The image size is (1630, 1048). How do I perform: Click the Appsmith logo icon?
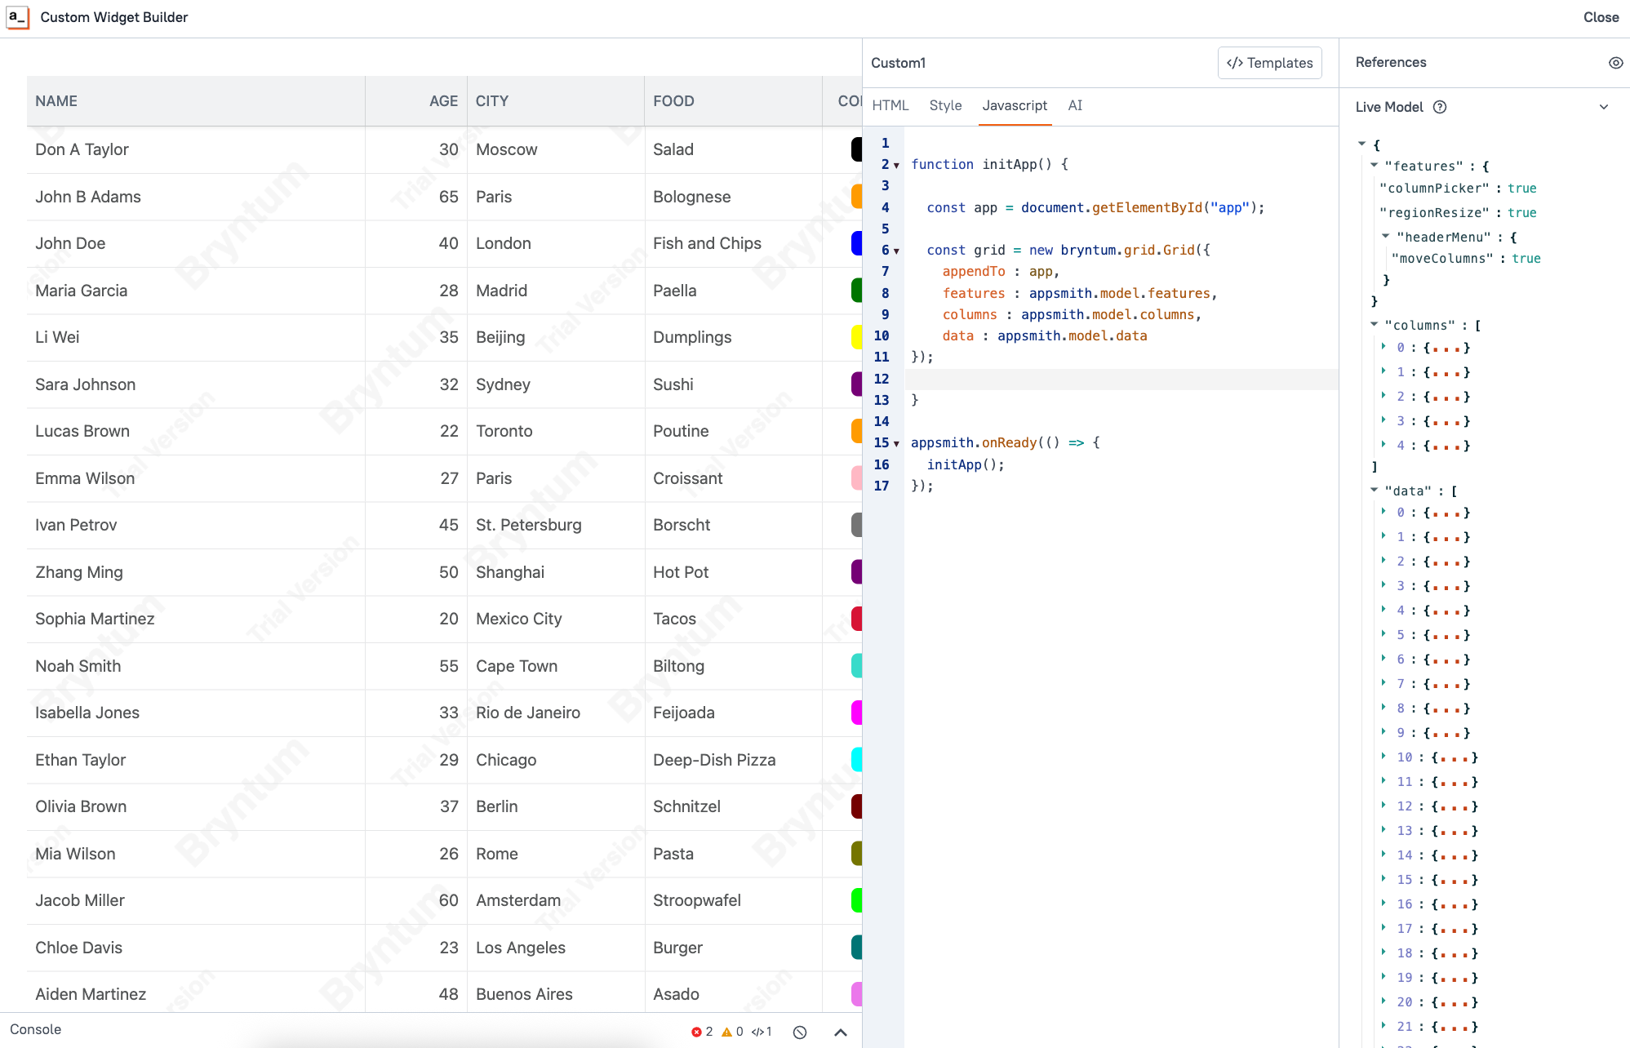tap(18, 17)
